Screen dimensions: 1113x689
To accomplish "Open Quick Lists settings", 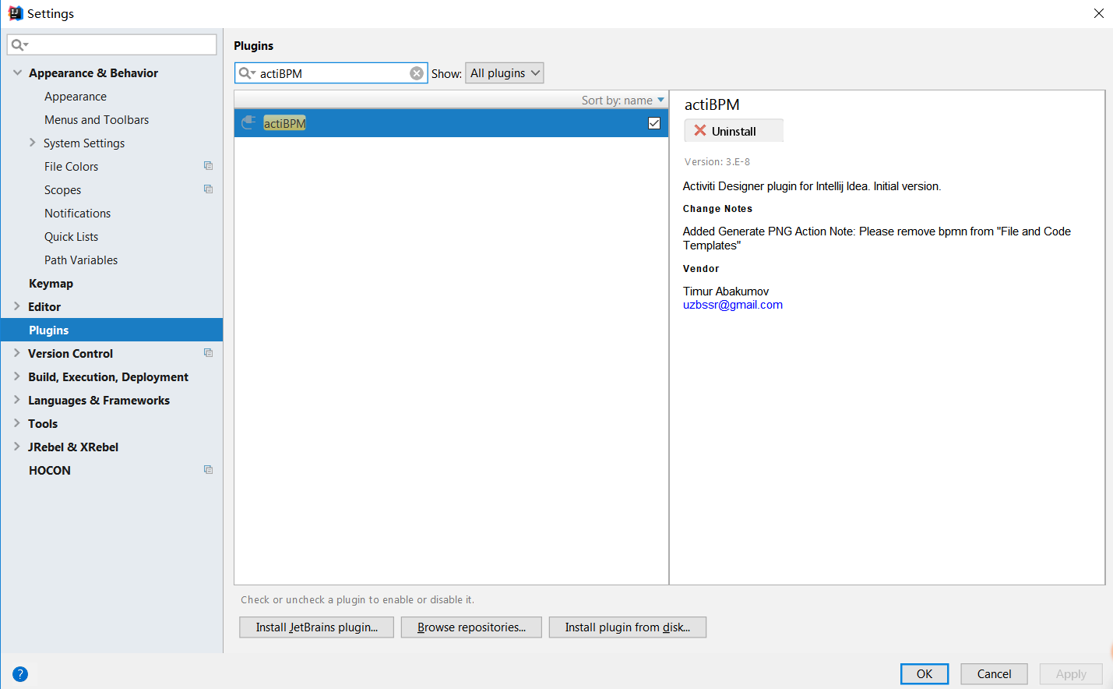I will (71, 237).
